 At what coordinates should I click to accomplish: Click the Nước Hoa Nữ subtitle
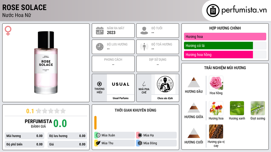[x=17, y=15]
